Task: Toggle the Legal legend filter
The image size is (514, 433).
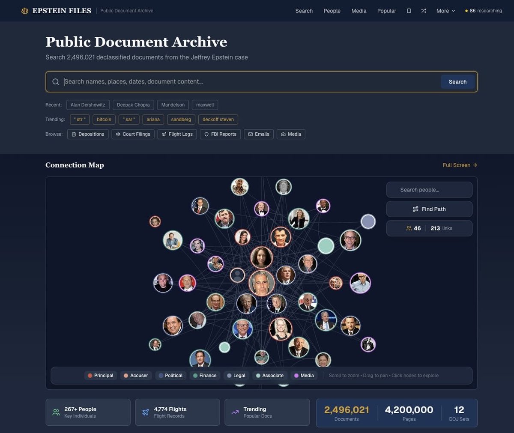Action: point(236,376)
